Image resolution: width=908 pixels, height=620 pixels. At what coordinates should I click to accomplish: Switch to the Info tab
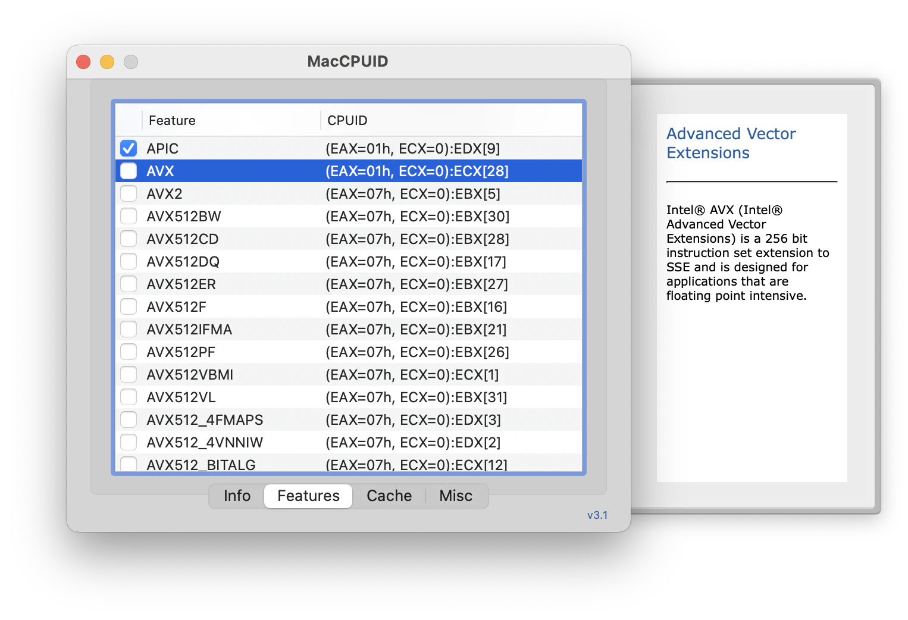tap(237, 496)
